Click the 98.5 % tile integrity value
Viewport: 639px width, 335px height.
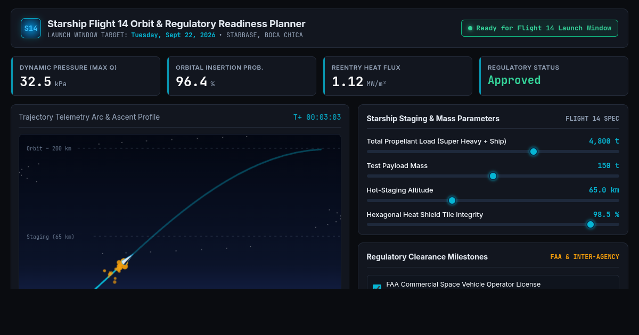click(606, 214)
